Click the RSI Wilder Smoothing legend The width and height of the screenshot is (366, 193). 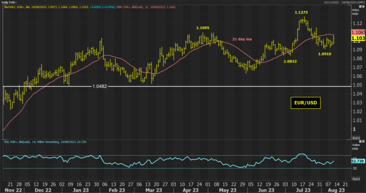[45, 142]
